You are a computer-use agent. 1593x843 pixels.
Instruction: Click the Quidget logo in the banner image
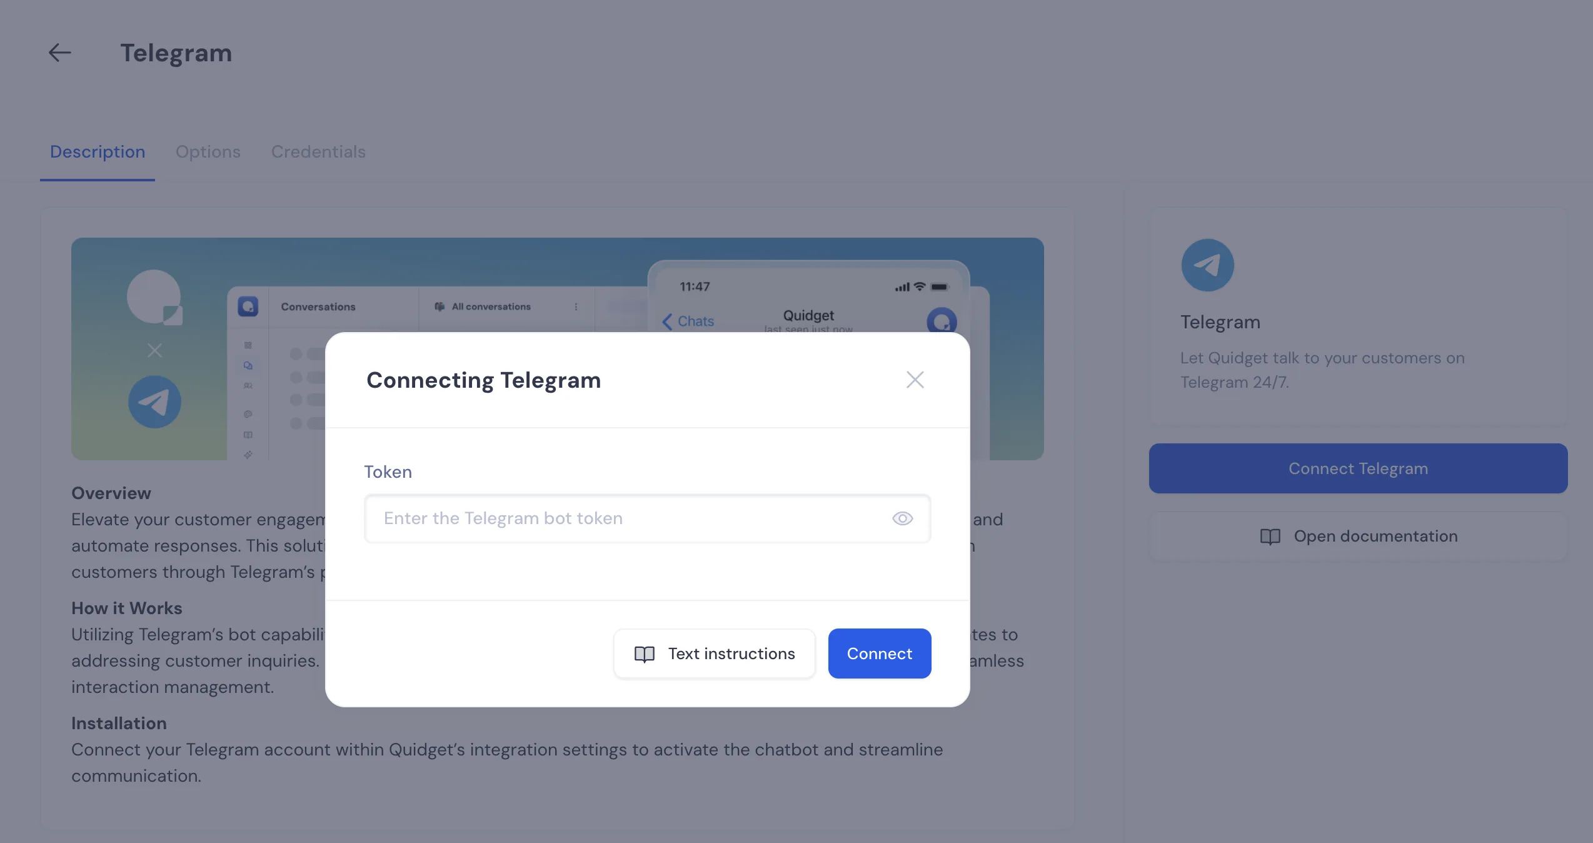click(x=154, y=297)
